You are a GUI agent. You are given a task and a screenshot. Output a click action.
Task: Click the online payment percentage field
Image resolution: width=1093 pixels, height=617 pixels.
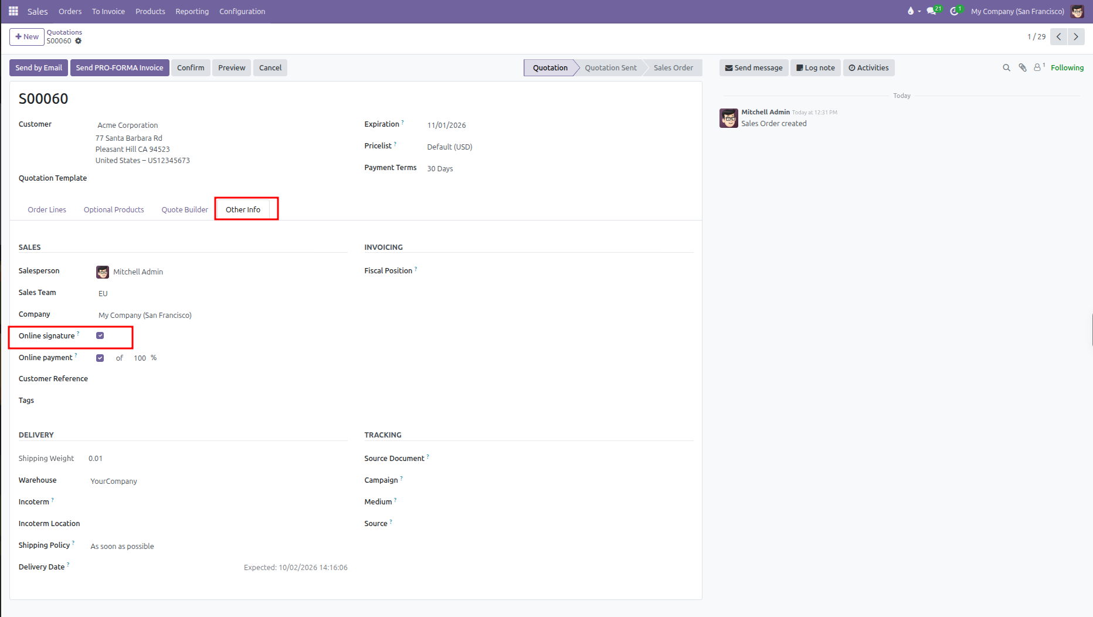(140, 358)
